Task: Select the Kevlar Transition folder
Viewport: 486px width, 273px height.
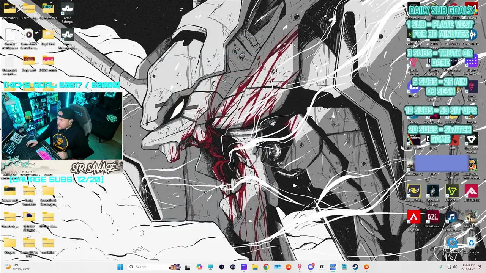Action: 29,195
